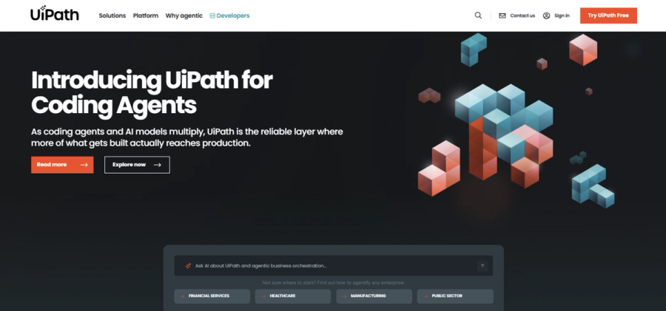Click the Sign in user icon

tap(546, 16)
